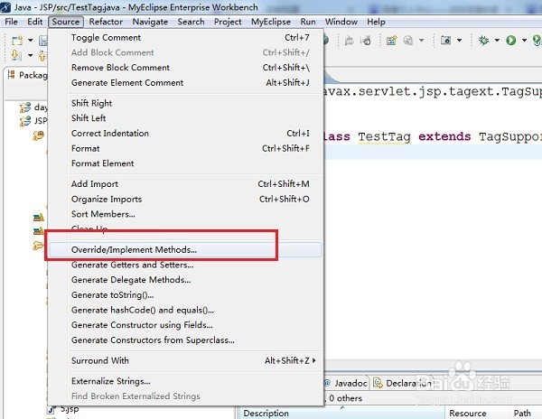
Task: Expand the Surround With submenu
Action: tap(185, 360)
